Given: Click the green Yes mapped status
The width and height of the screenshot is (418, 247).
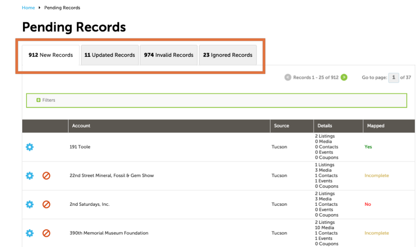Looking at the screenshot, I should (368, 147).
